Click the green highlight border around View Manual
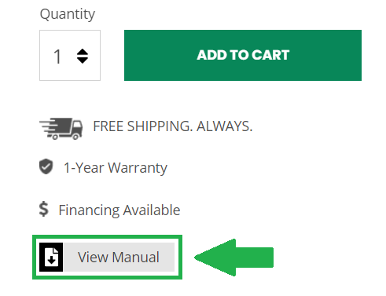Viewport: 386px width, 296px height. tap(107, 236)
